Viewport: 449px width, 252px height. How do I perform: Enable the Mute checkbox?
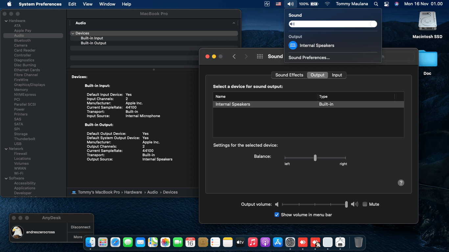pyautogui.click(x=365, y=204)
